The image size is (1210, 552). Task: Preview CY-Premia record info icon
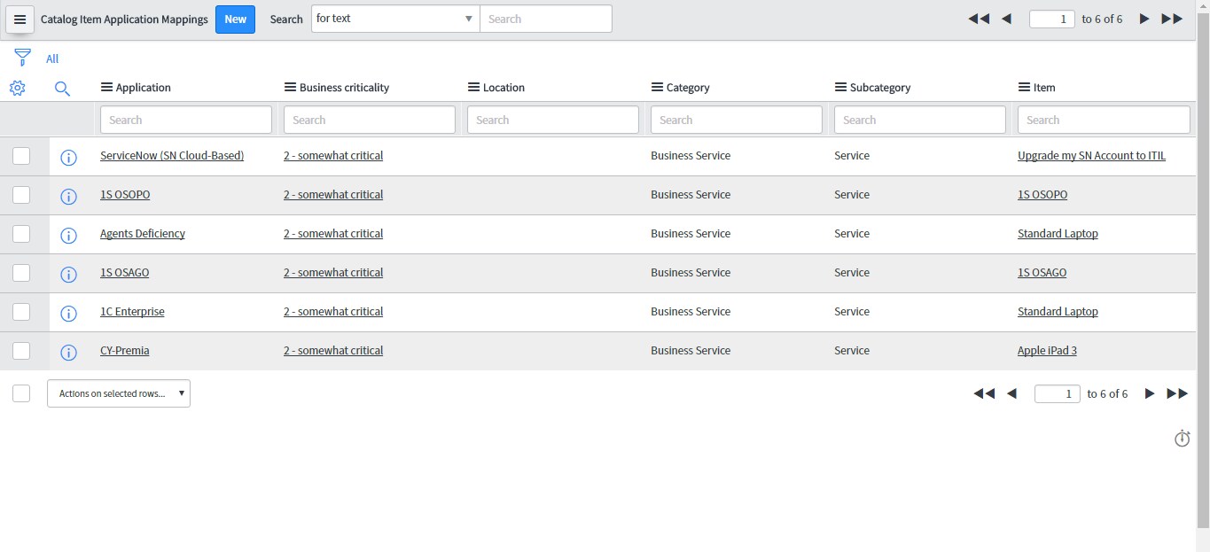(x=68, y=352)
